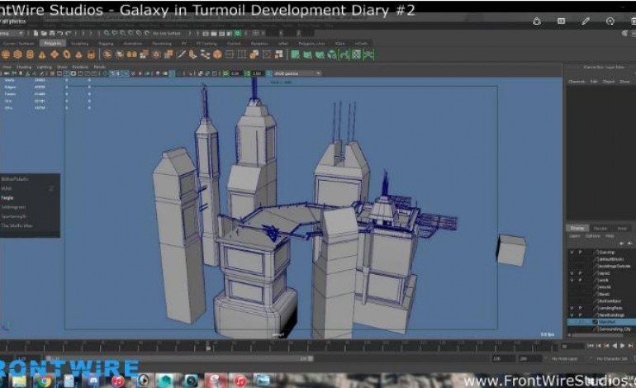Switch to the Polygons shelf tab
Viewport: 636px width, 388px height.
pyautogui.click(x=52, y=43)
